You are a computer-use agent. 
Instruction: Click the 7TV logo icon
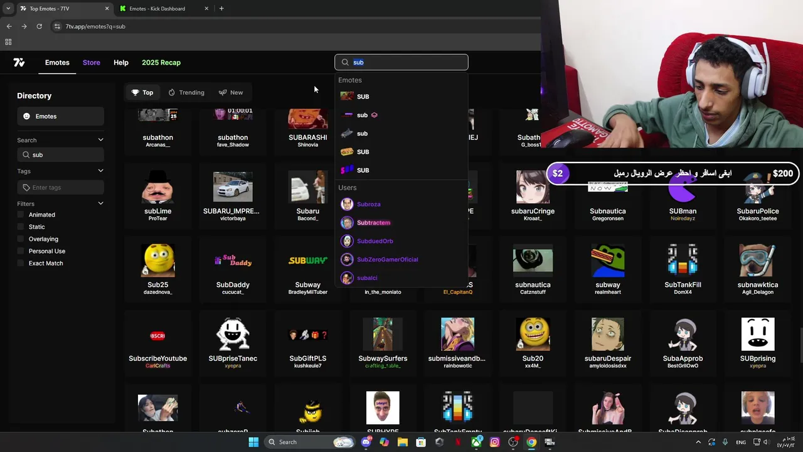[x=19, y=62]
